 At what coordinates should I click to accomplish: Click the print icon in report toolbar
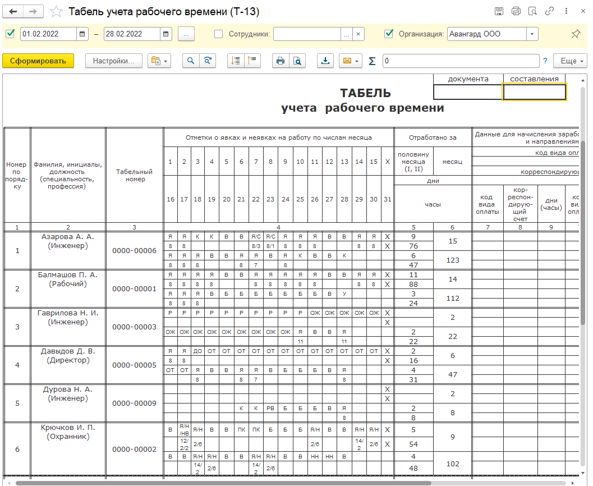click(x=280, y=61)
